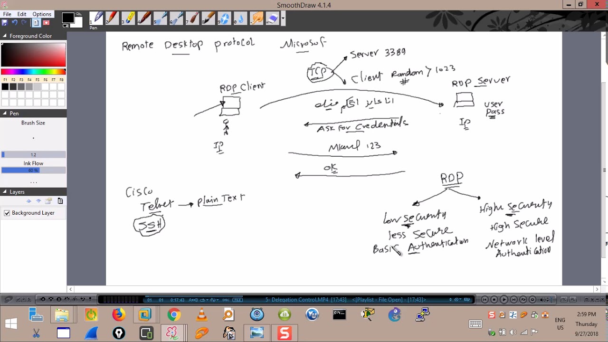Pick the Felt Pen tool (slot 4)

tap(145, 19)
